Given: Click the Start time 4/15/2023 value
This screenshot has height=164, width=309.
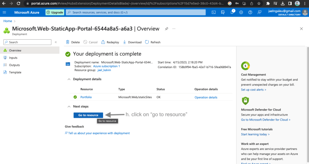Looking at the screenshot, I should [x=188, y=62].
